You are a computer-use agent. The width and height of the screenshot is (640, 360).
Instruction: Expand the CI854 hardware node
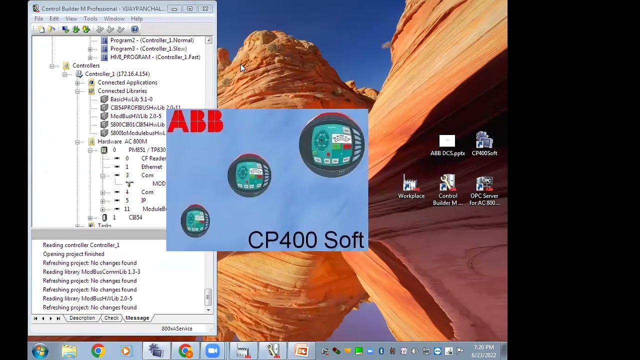[x=90, y=218]
